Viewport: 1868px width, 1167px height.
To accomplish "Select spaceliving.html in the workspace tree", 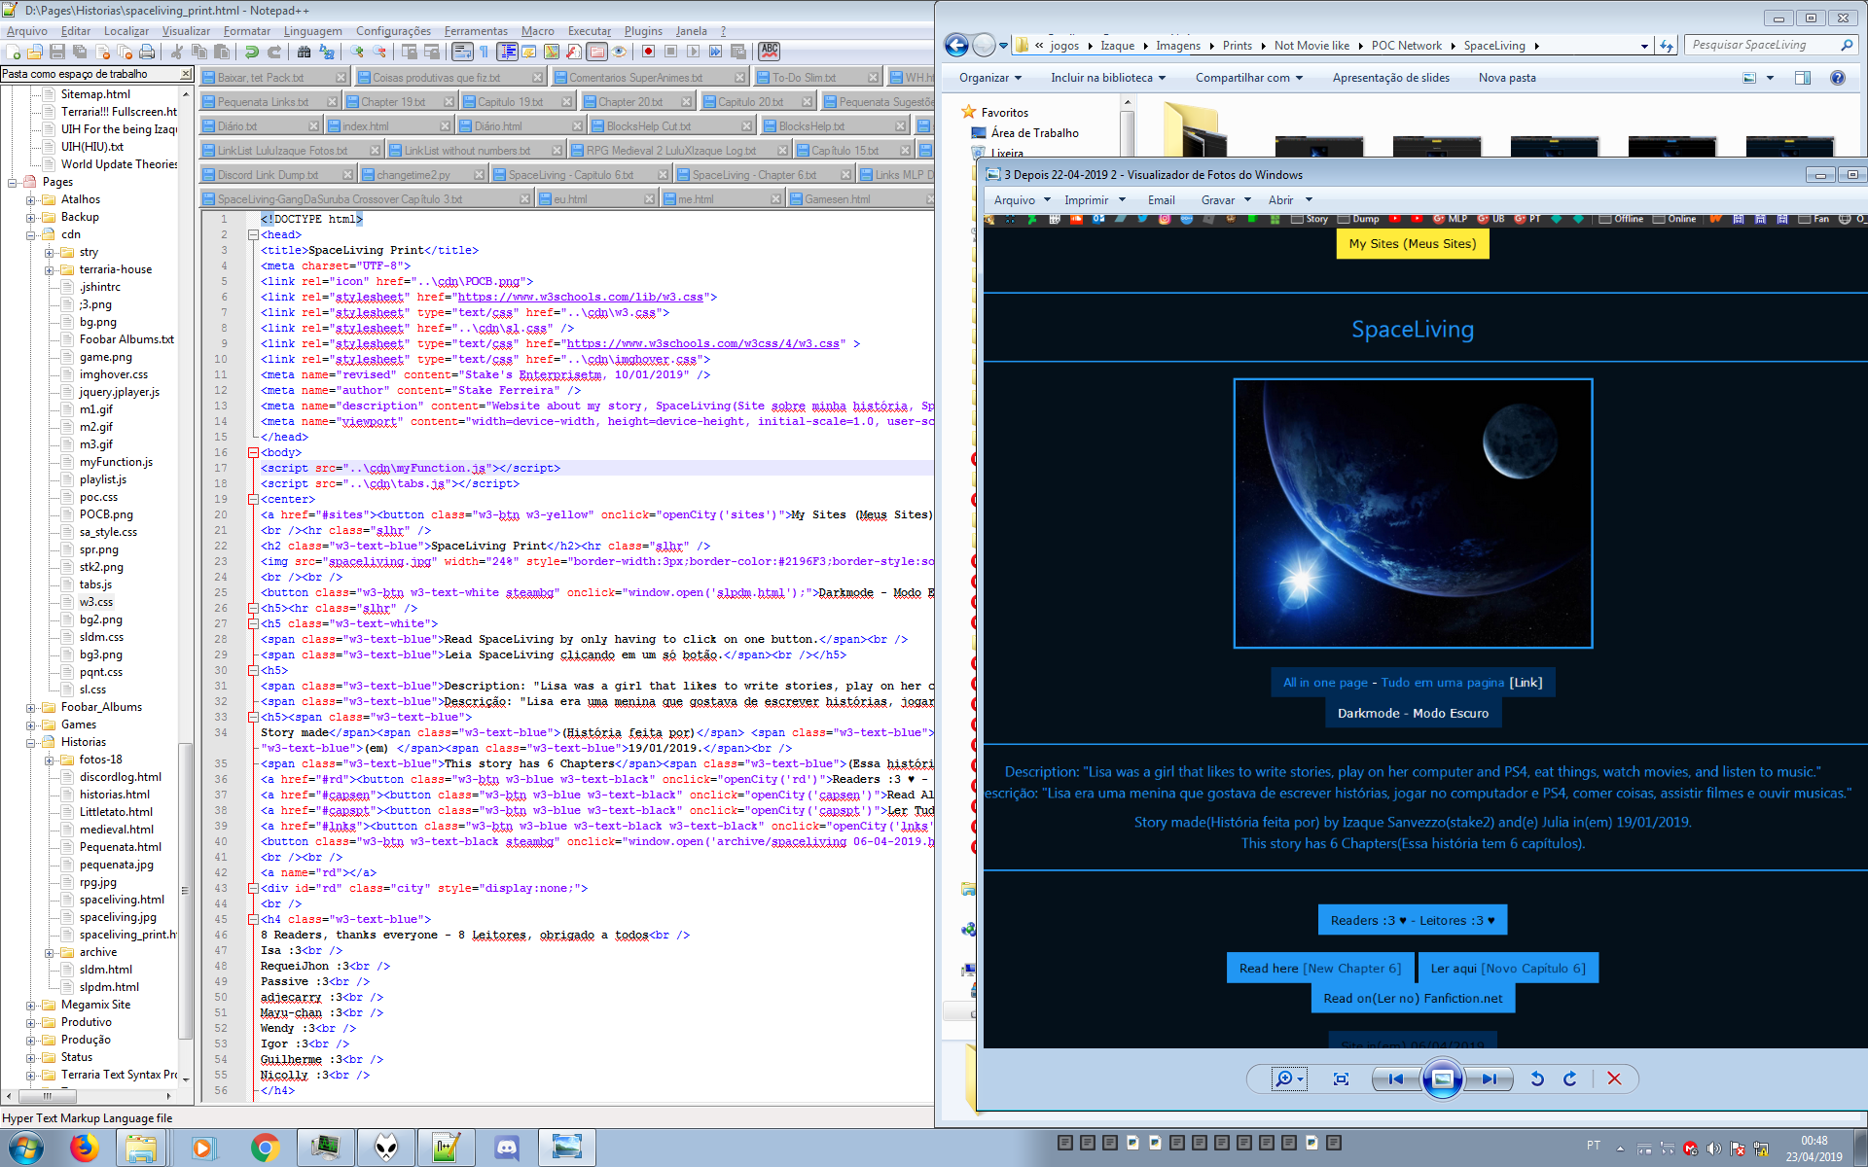I will 122,900.
